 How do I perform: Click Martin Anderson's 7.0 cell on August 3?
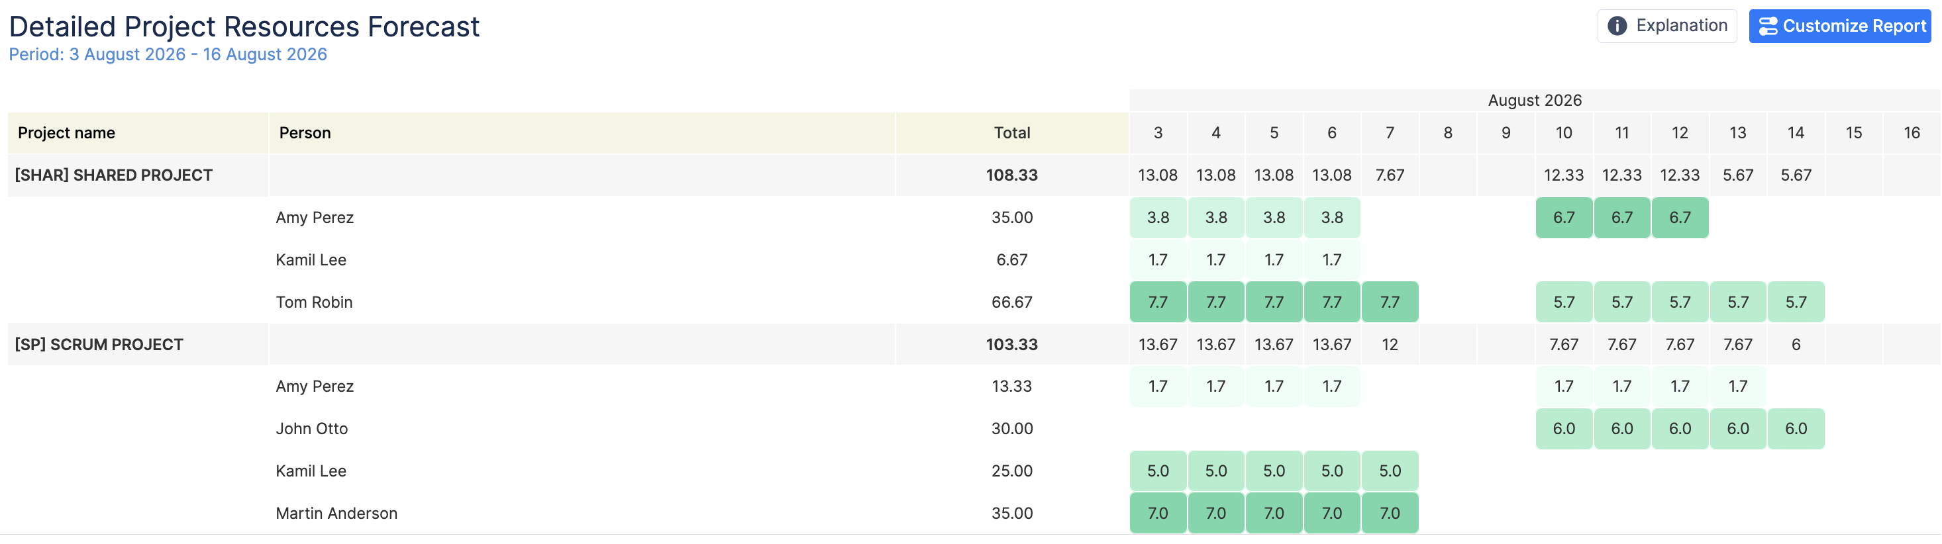1158,513
